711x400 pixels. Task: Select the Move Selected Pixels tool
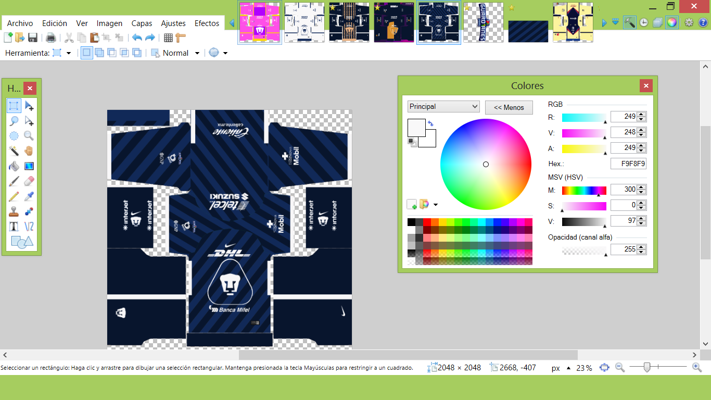coord(29,106)
